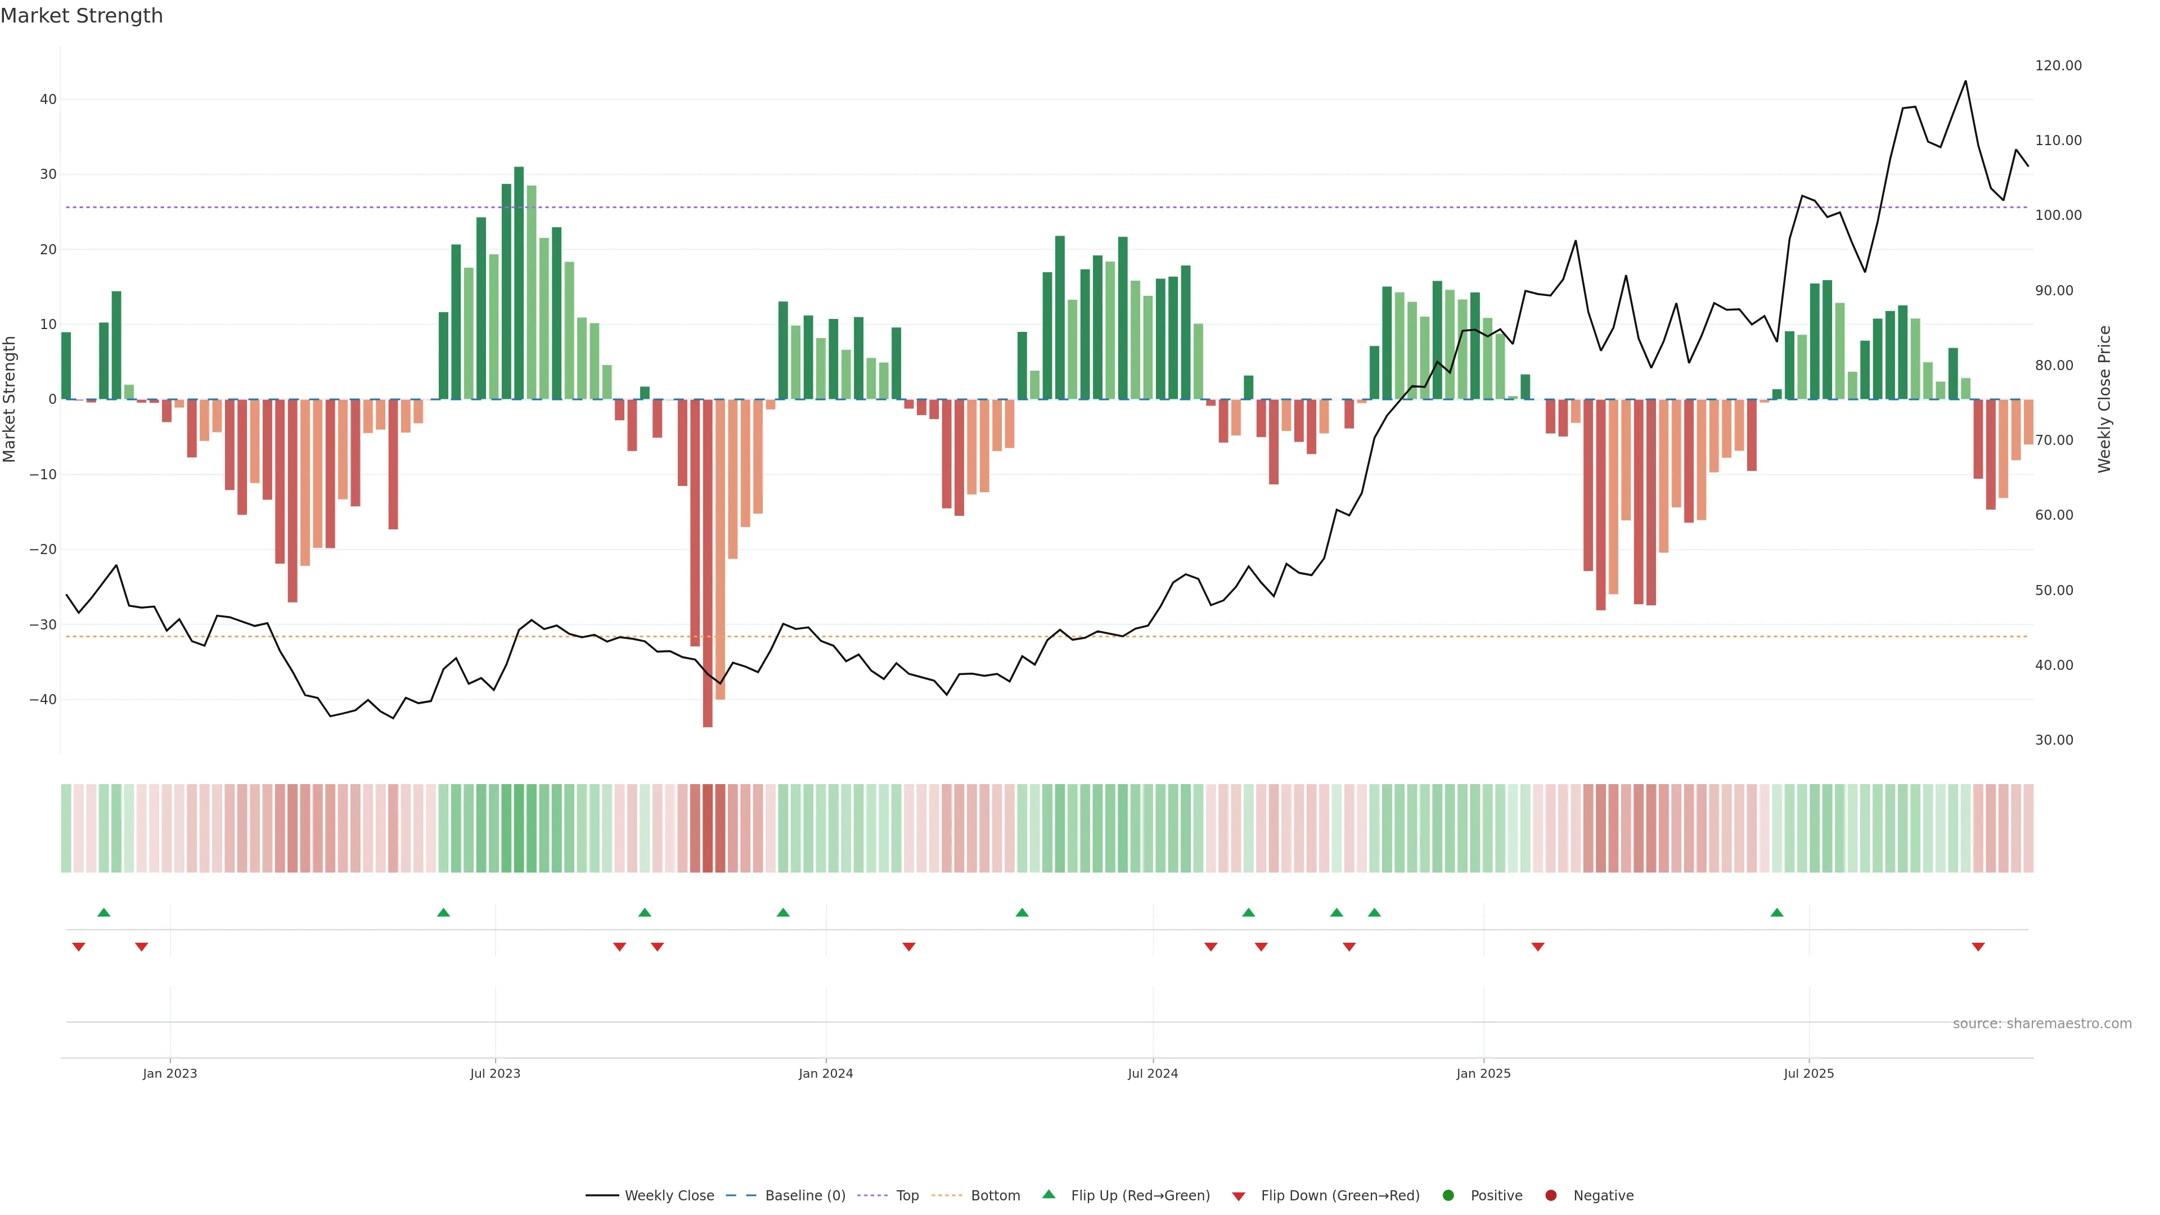Click the 120.00 right axis tick label
Viewport: 2160px width, 1215px height.
pos(2058,65)
